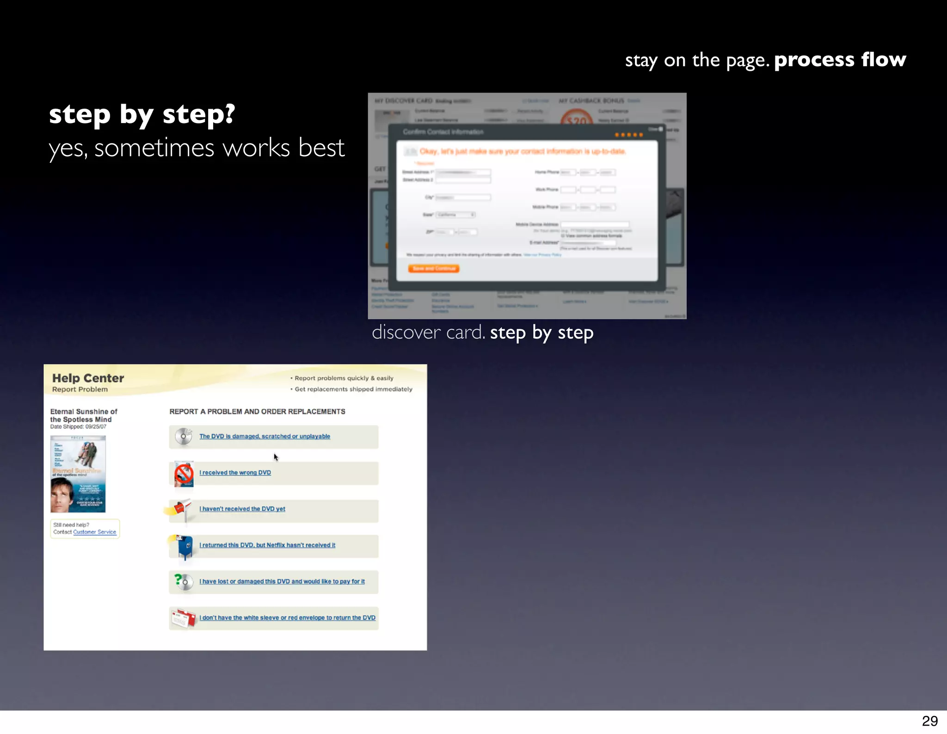
Task: Open the Privacy Policy link in dialog
Action: (x=542, y=255)
